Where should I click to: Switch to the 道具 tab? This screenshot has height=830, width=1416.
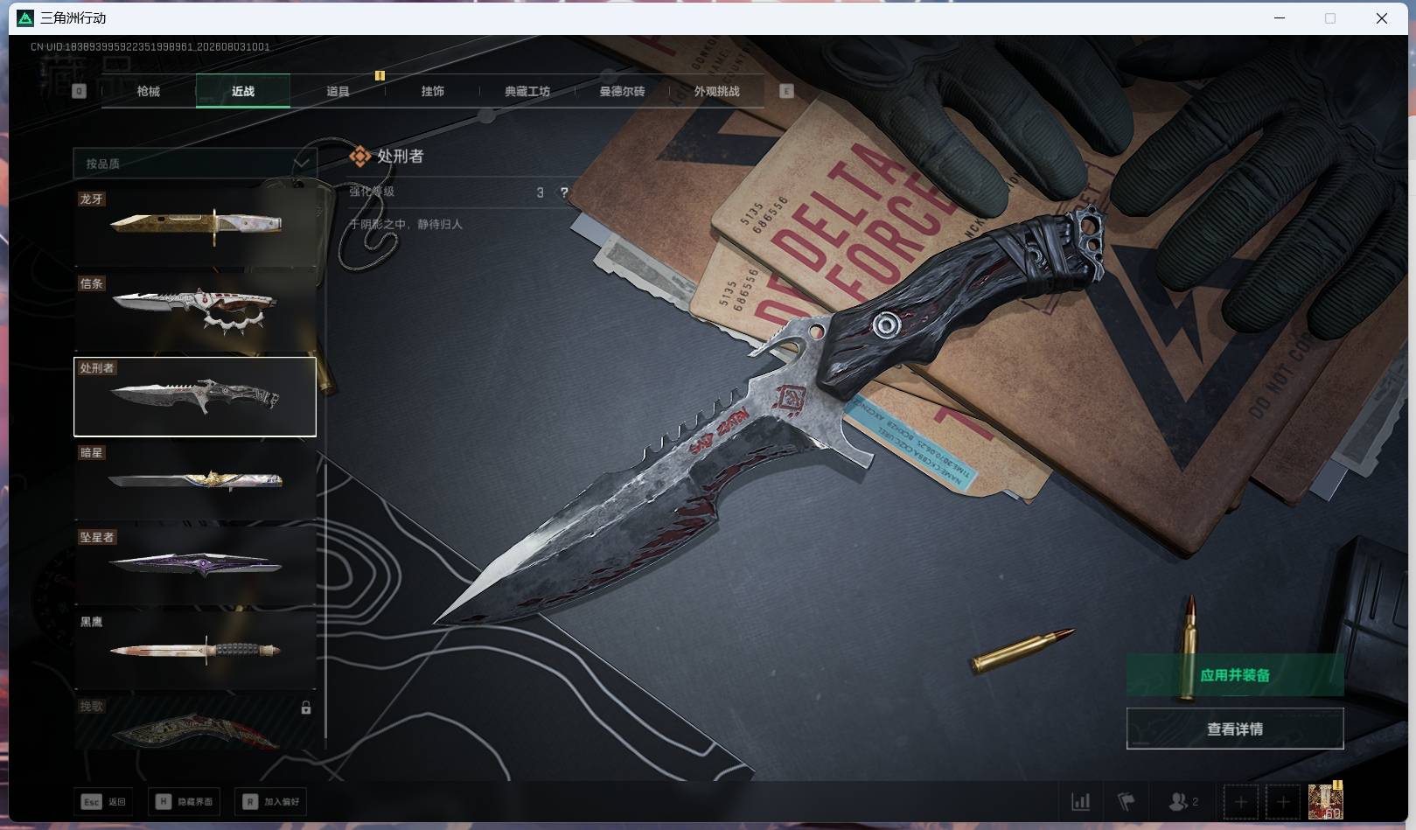click(338, 91)
